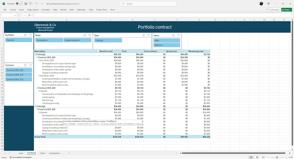Switch to Normal view in status bar
This screenshot has height=159, width=294.
[251, 157]
